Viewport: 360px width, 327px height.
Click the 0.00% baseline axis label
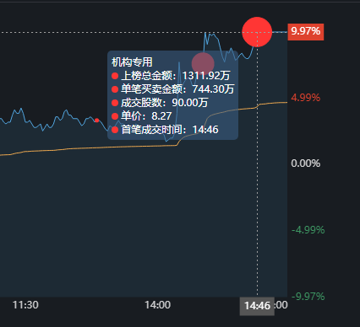pyautogui.click(x=306, y=163)
